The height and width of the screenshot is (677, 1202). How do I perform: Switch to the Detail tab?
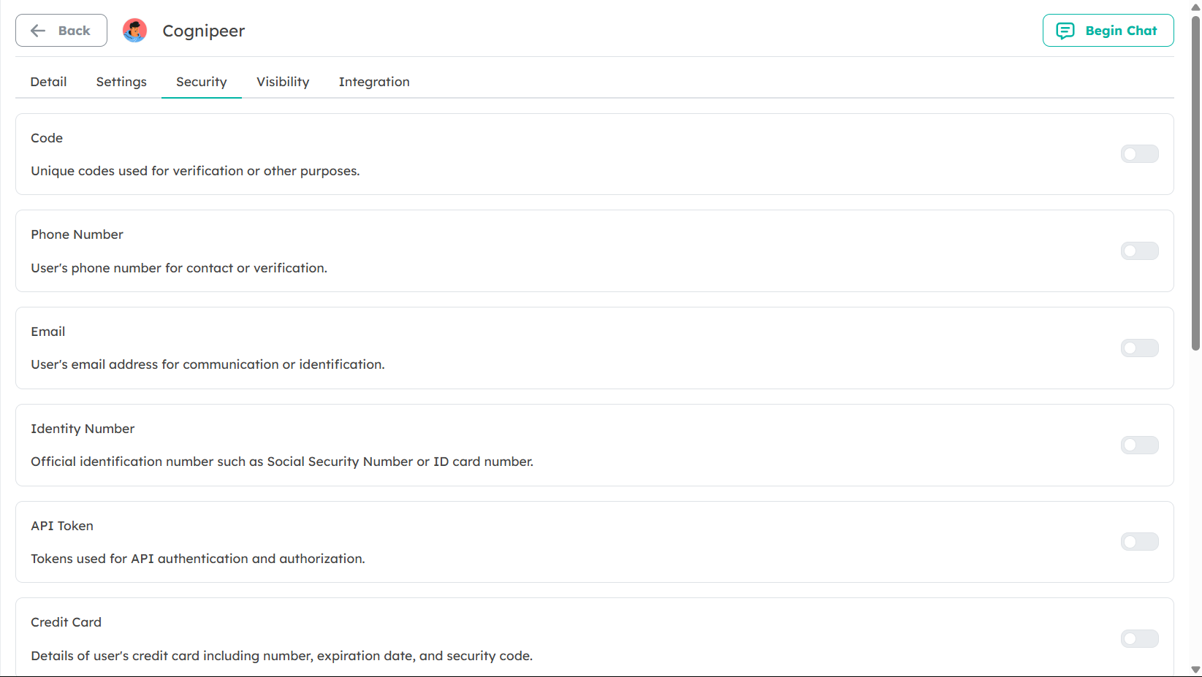[48, 82]
